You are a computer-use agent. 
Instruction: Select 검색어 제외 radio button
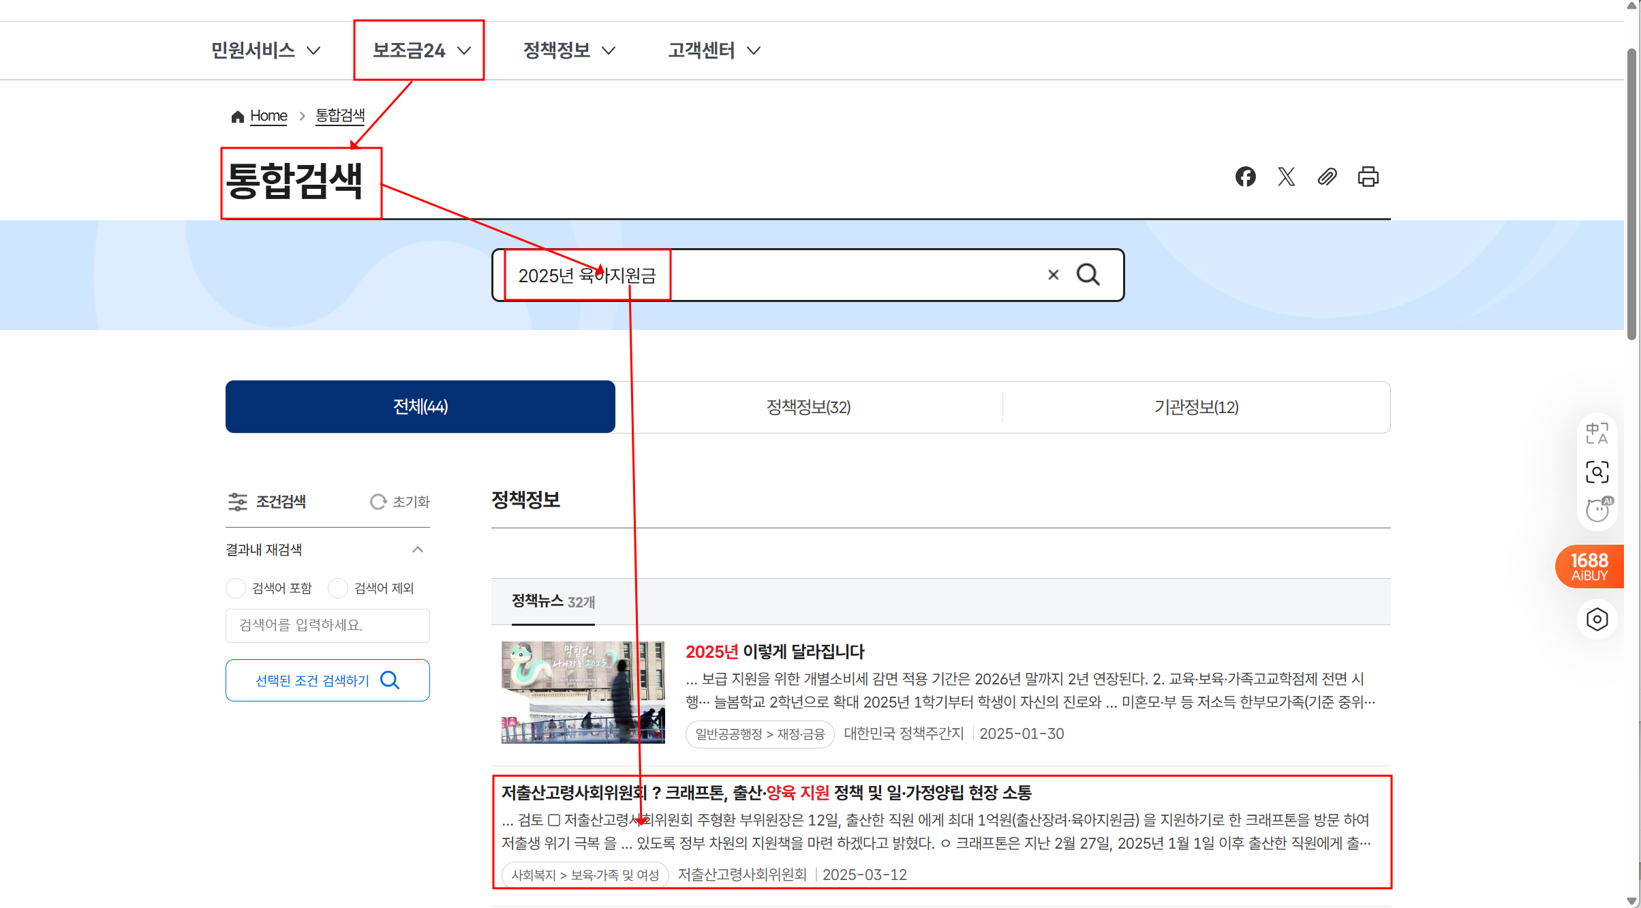tap(338, 588)
